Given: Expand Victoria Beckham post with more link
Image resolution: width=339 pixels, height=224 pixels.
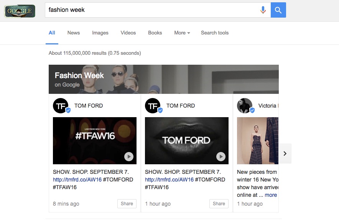Looking at the screenshot, I should [x=271, y=195].
